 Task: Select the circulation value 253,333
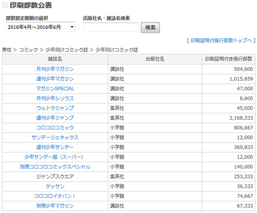243,176
